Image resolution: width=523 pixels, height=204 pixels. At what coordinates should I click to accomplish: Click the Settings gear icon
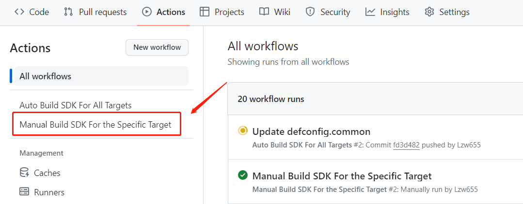[429, 12]
